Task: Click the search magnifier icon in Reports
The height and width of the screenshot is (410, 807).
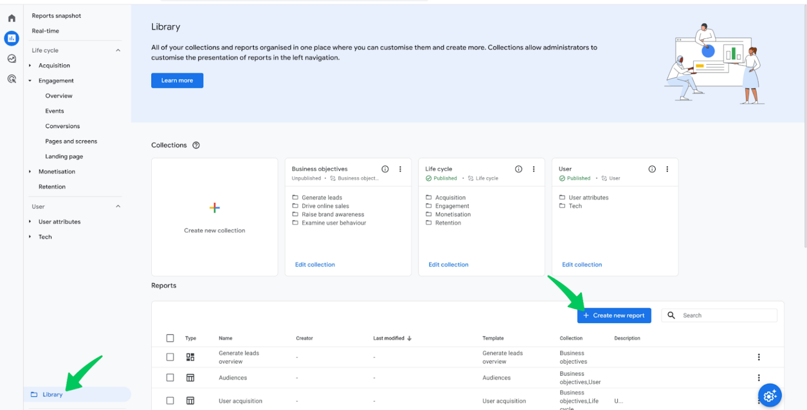Action: [x=671, y=315]
